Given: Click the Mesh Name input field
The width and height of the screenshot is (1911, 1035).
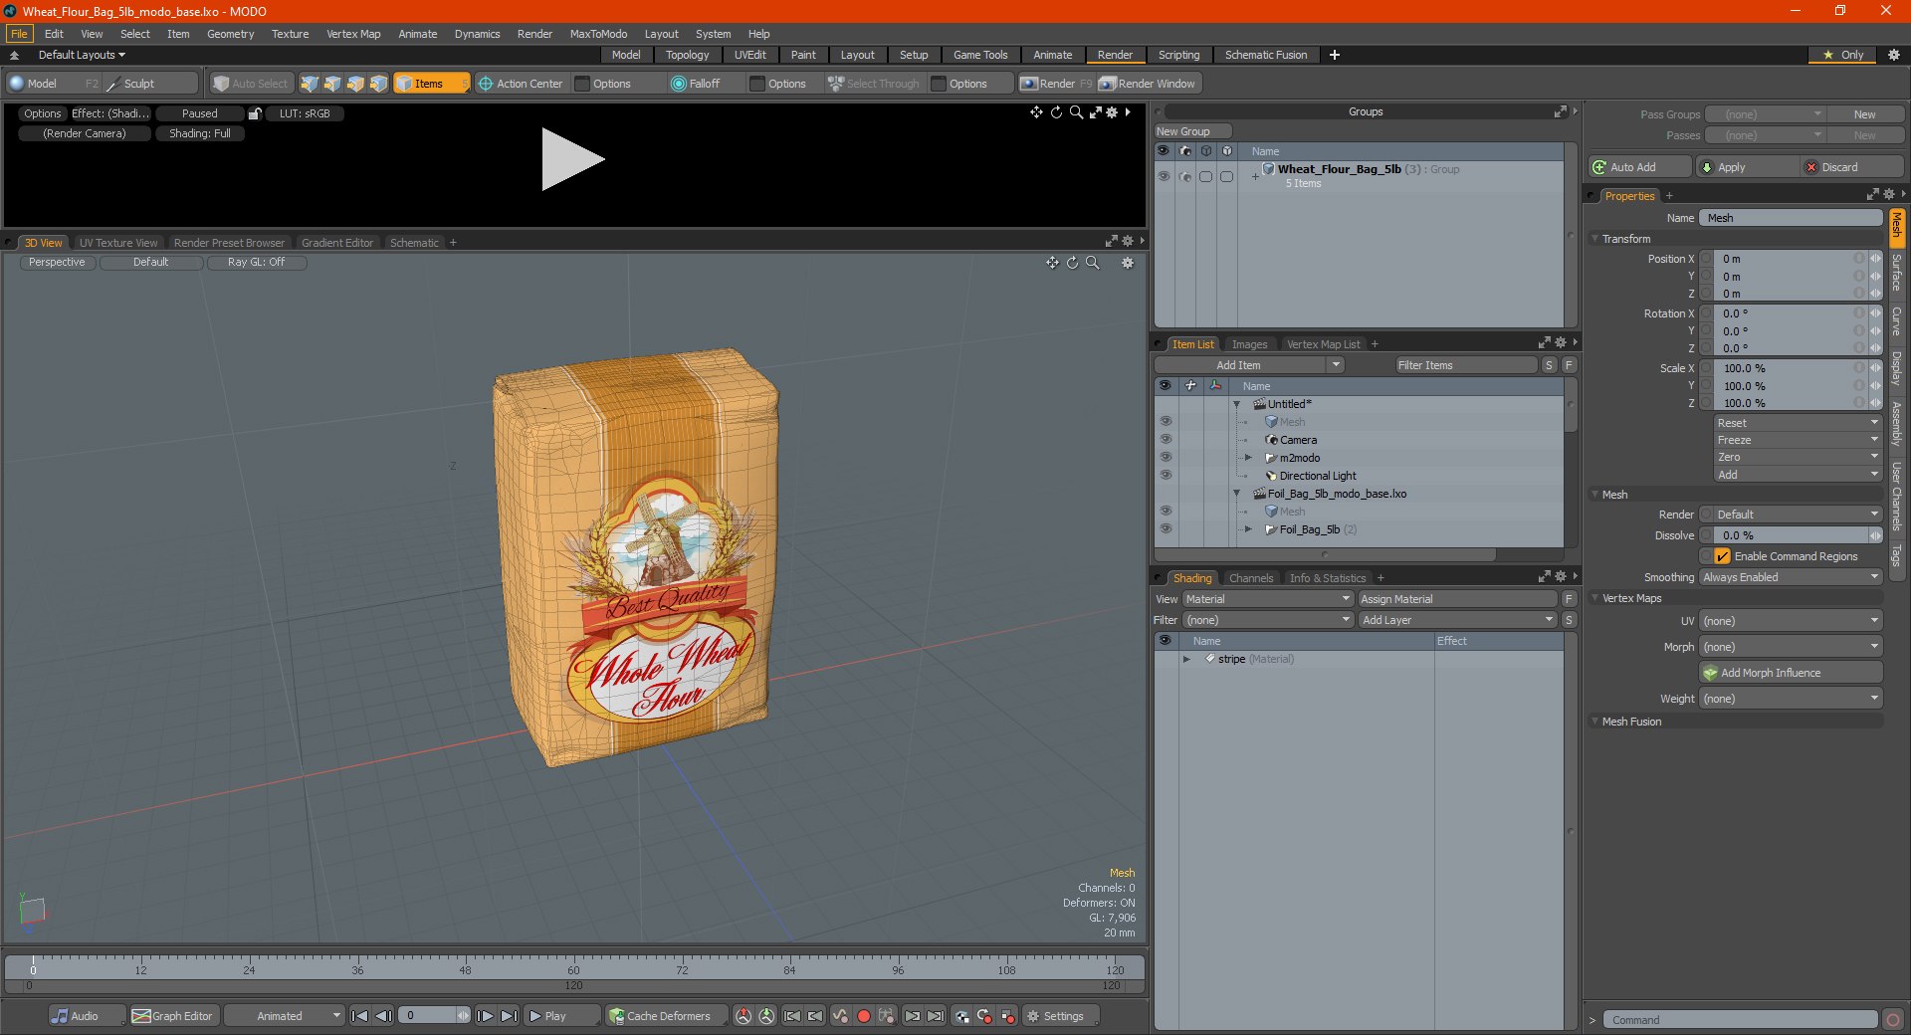Looking at the screenshot, I should 1791,218.
